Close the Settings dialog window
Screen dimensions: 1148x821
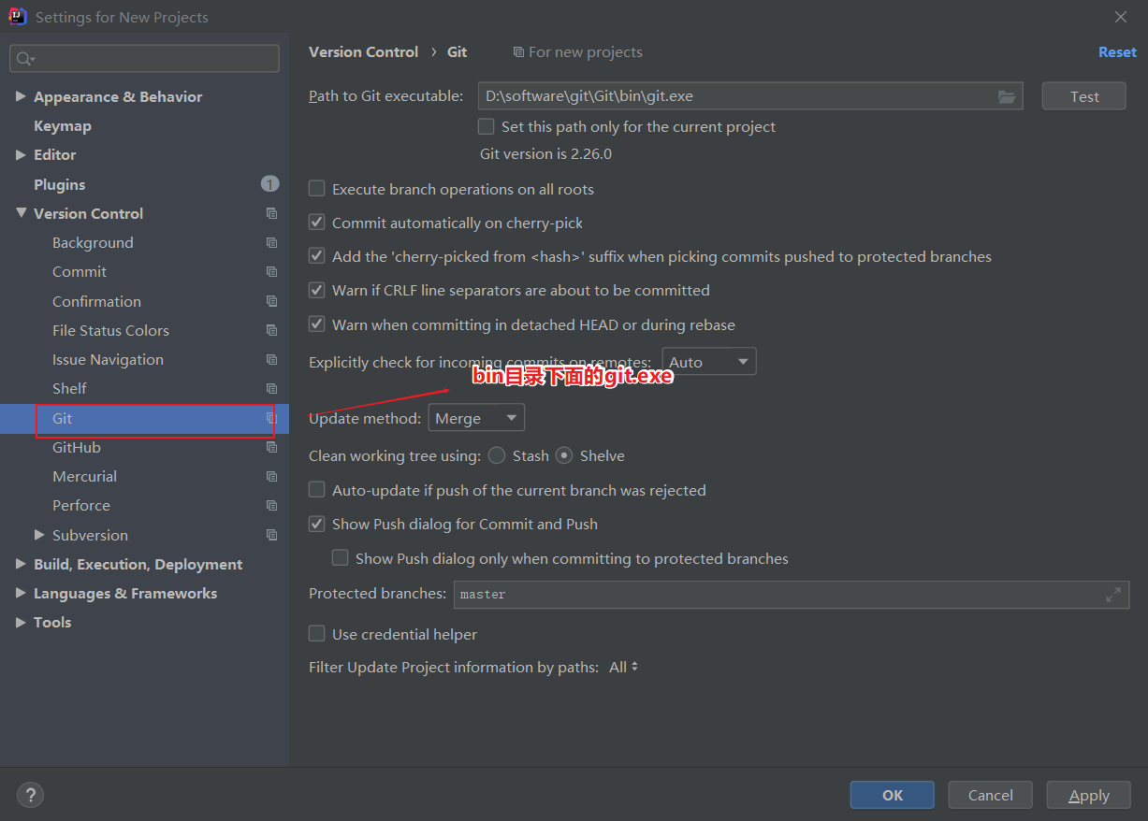(1121, 17)
